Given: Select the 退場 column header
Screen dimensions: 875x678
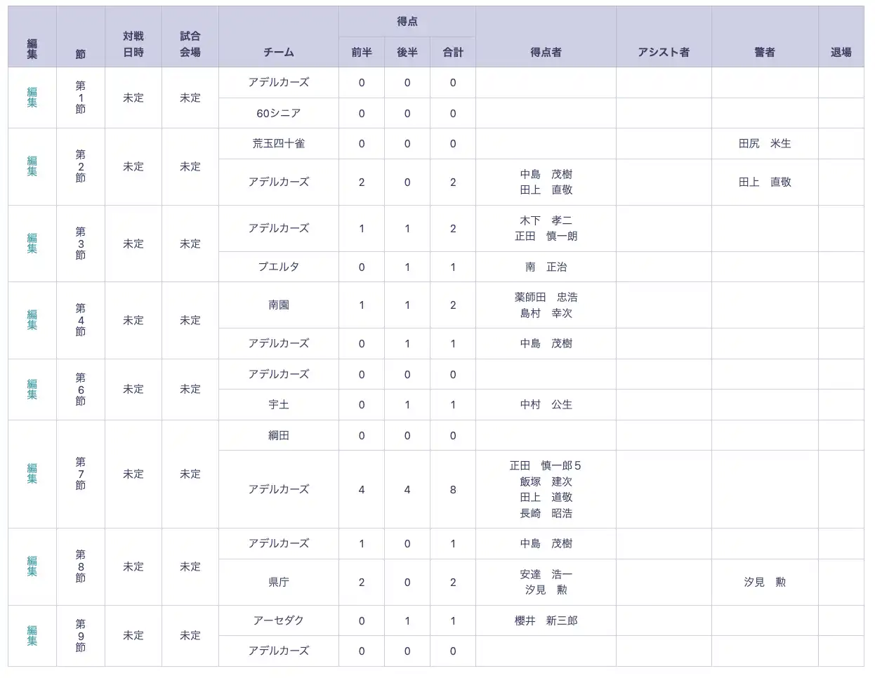Looking at the screenshot, I should pyautogui.click(x=841, y=52).
